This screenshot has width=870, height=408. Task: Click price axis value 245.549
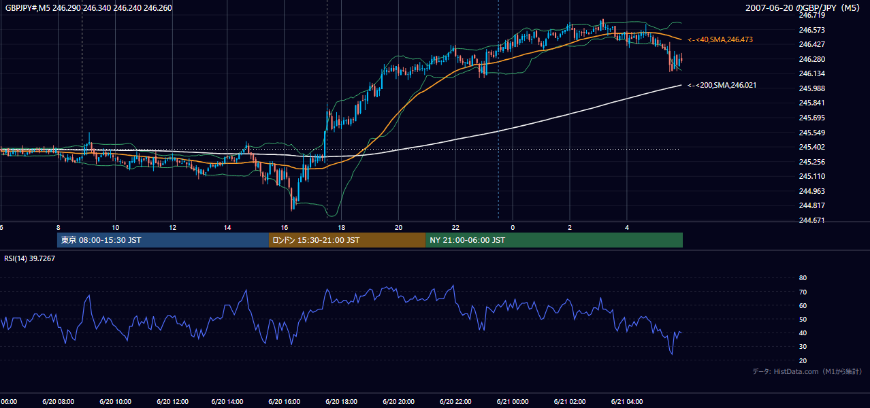[812, 133]
